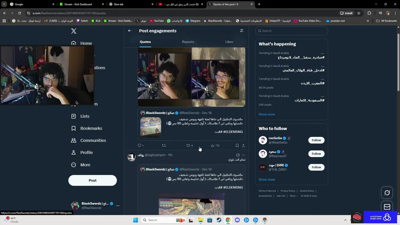Click share icon beside the bookmark icon
Screen dimensions: 400x225
click(243, 145)
